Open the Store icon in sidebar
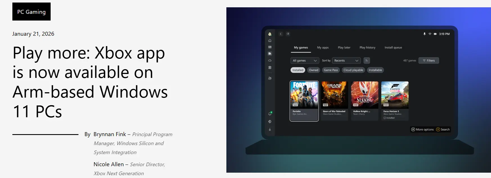 [270, 67]
